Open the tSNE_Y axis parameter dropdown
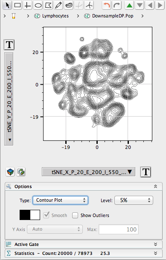 (9, 99)
